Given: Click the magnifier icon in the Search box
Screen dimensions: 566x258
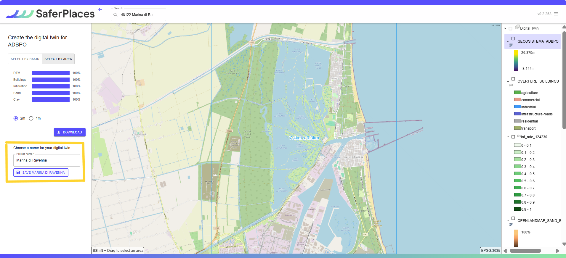Looking at the screenshot, I should (x=116, y=14).
